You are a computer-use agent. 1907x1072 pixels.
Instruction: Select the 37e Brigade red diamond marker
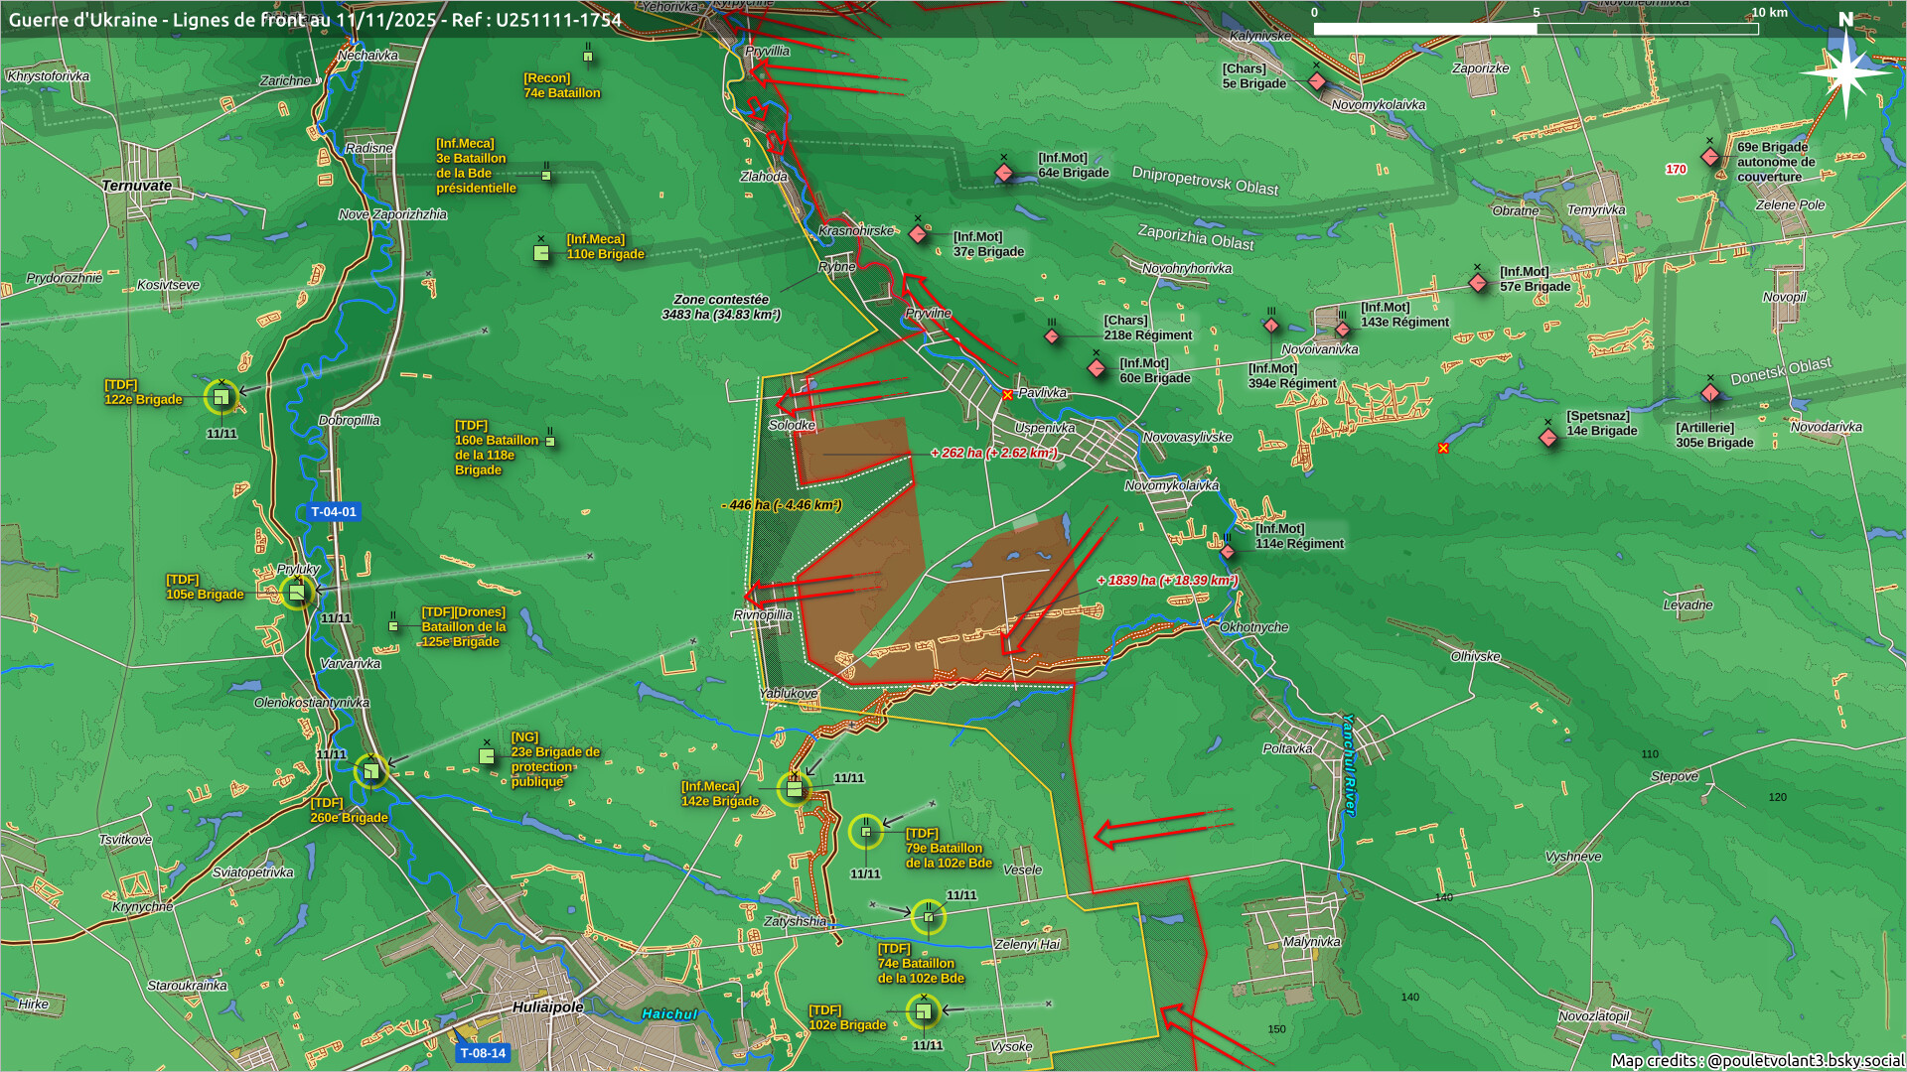(x=918, y=235)
